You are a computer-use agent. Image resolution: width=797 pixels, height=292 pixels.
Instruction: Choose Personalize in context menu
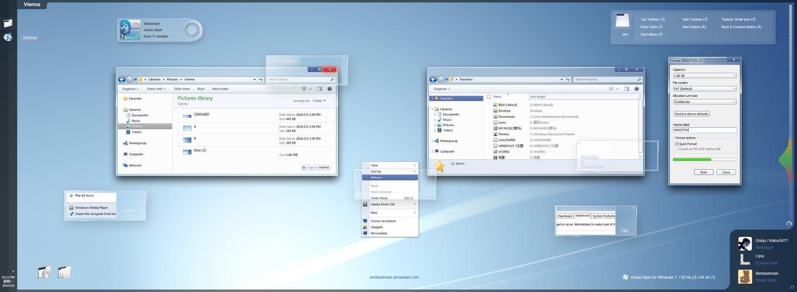pos(389,234)
